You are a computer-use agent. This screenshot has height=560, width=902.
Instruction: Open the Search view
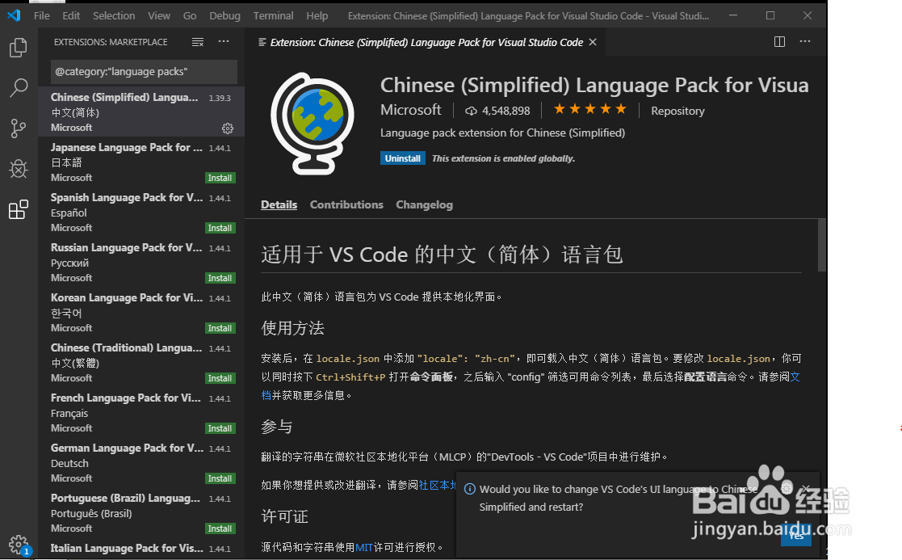click(18, 88)
